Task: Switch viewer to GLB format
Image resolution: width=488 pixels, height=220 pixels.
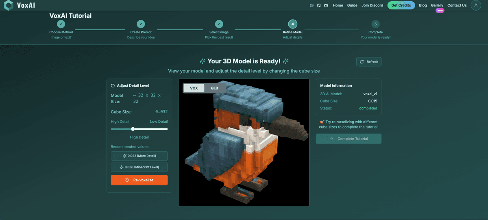Action: tap(214, 88)
